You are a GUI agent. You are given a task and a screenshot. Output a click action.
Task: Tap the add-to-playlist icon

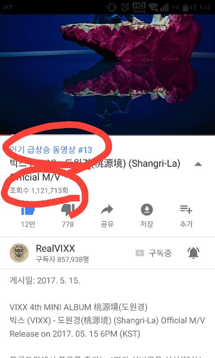(x=186, y=209)
